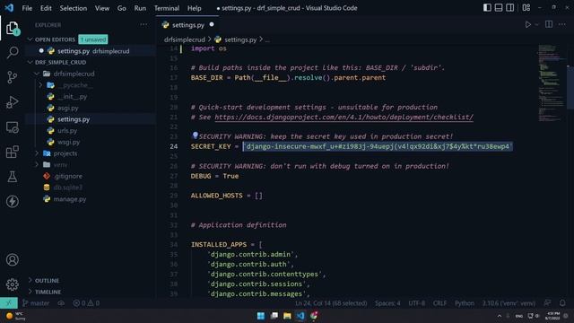
Task: Open the Run menu
Action: [140, 8]
